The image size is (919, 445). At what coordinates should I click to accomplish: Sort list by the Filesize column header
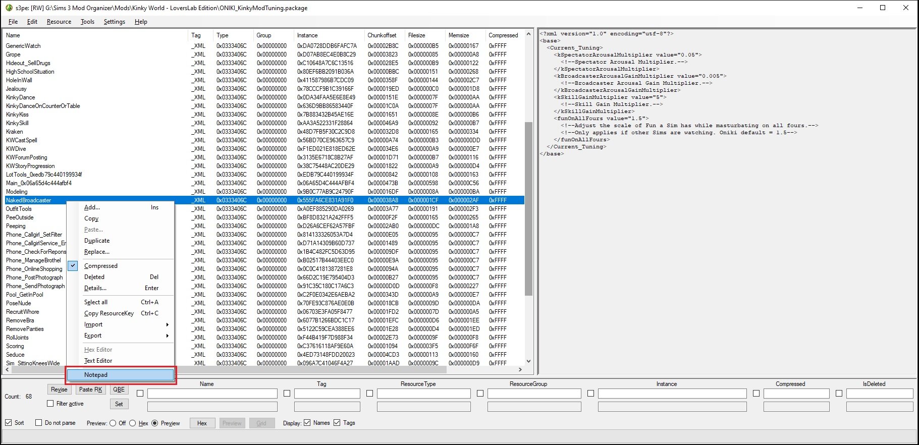coord(425,35)
